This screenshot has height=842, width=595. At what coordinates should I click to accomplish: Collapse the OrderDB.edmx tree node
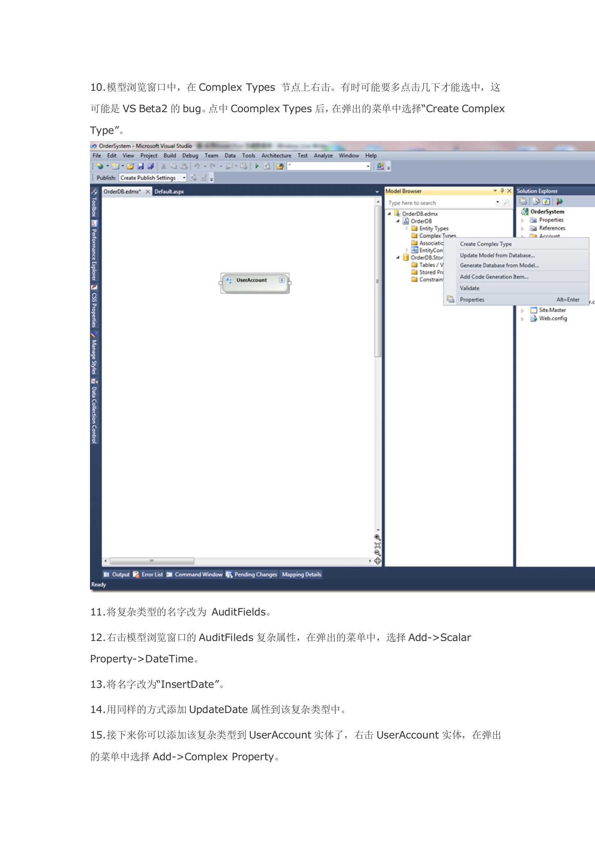(389, 214)
